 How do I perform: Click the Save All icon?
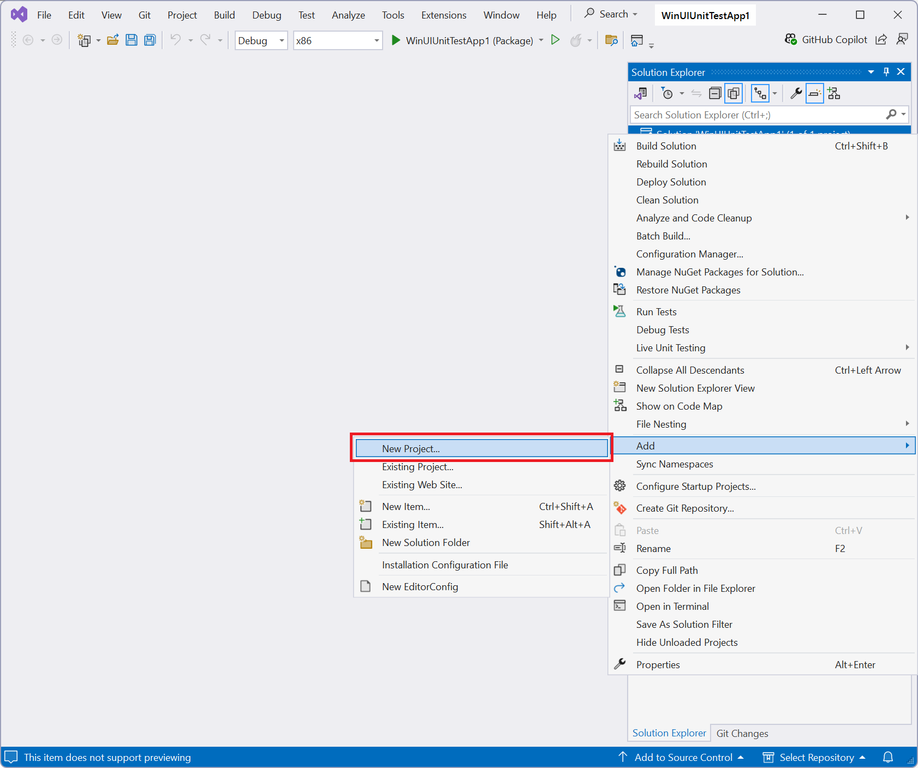click(x=150, y=40)
